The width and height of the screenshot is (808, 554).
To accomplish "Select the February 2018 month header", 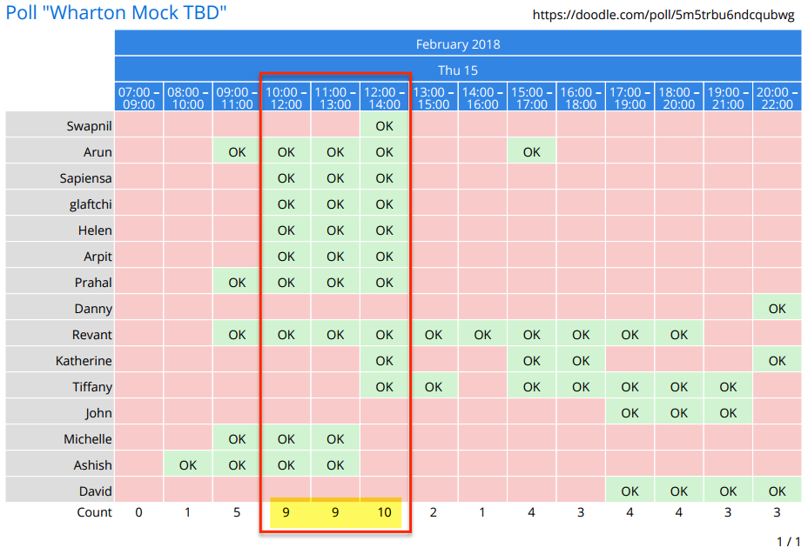I will (x=457, y=44).
